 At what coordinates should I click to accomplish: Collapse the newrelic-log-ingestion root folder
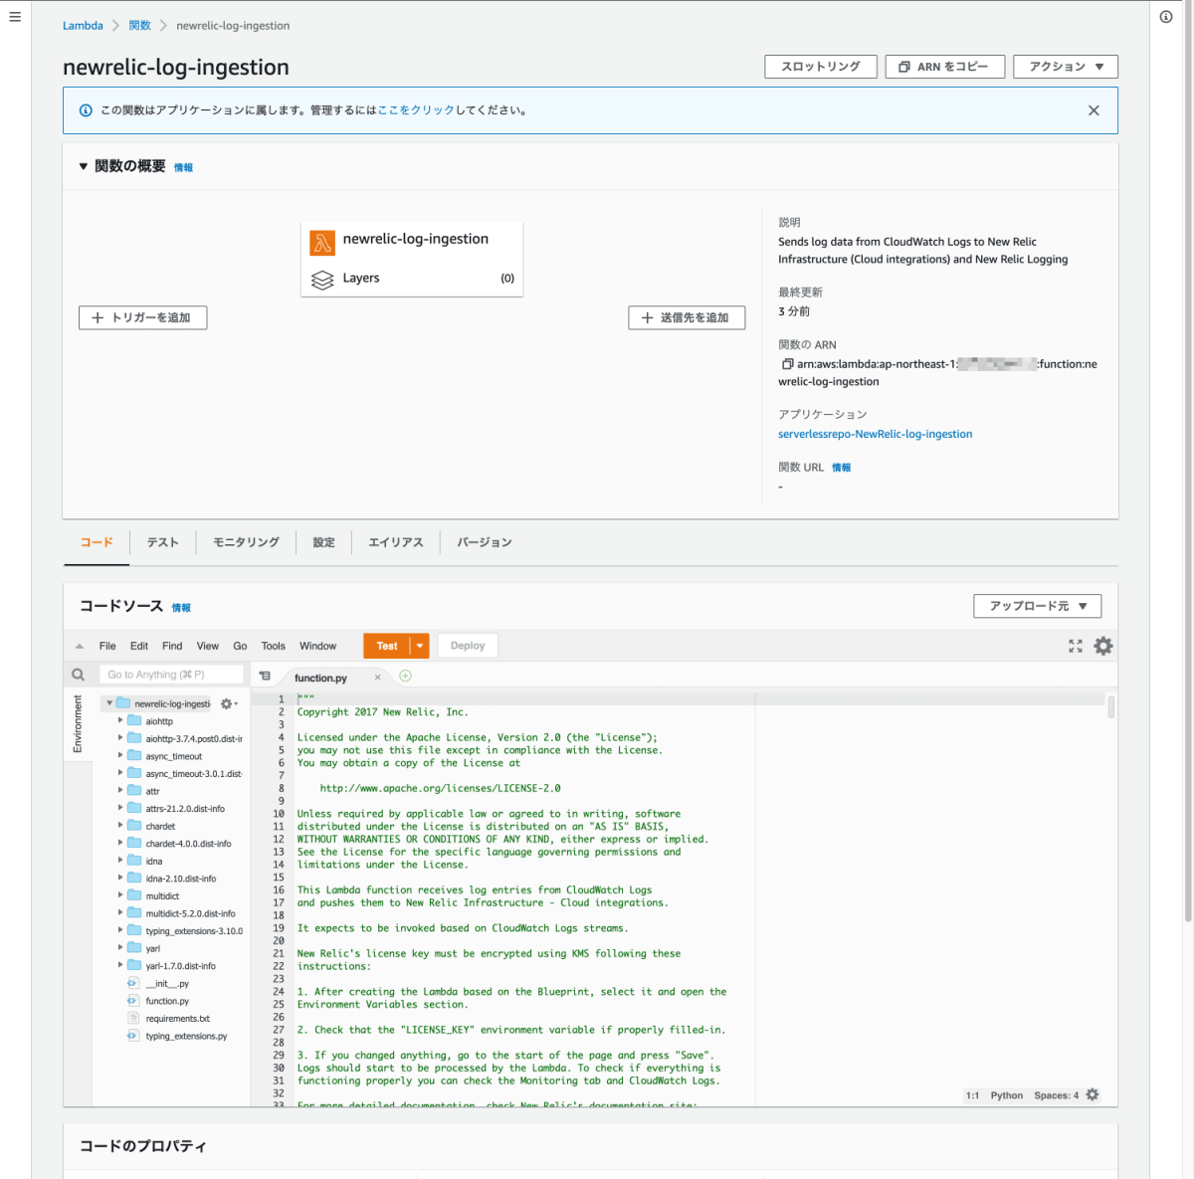coord(109,703)
